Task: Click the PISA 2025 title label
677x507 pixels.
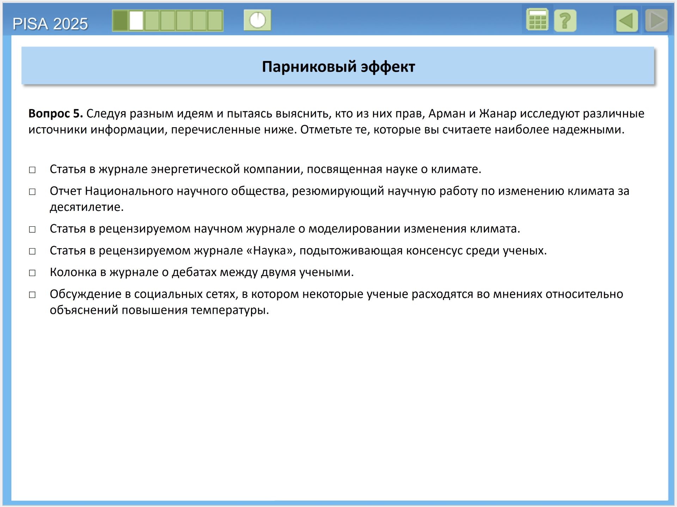Action: pyautogui.click(x=50, y=24)
